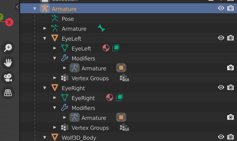Select the Pose item under Armature
237x141 pixels.
(x=68, y=19)
